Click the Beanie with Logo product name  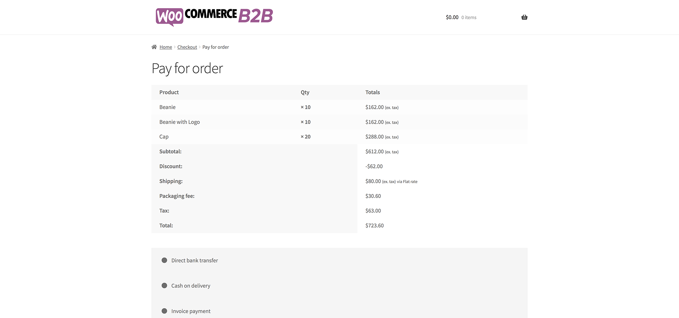pos(179,122)
